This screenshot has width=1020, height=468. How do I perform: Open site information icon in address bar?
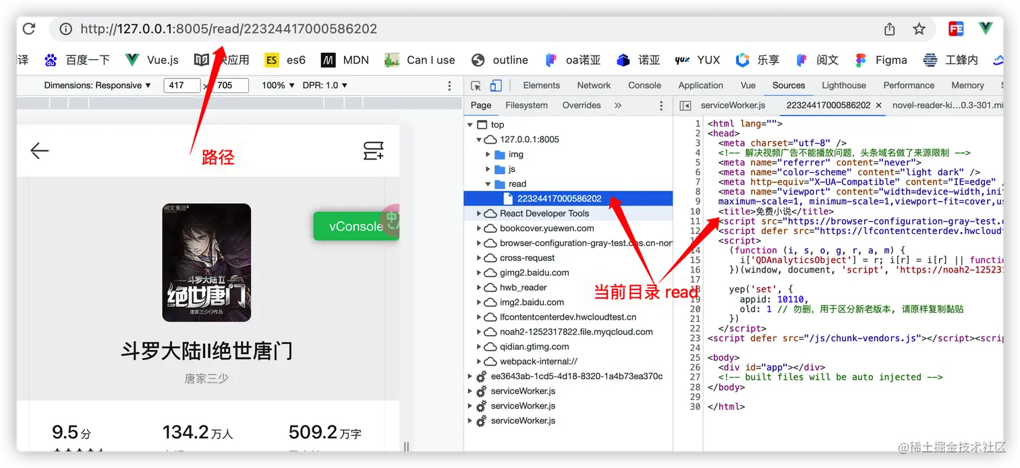65,29
